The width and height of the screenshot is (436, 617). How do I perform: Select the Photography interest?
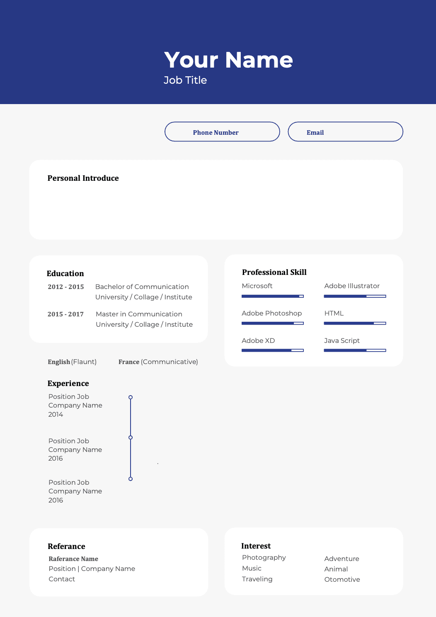click(x=264, y=558)
